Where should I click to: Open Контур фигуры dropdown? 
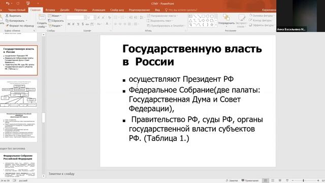point(261,20)
